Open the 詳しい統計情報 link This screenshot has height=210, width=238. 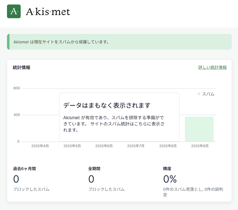(212, 67)
